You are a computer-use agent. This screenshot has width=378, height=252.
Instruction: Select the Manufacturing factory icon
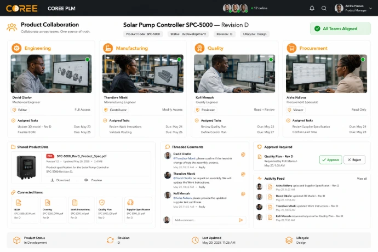point(108,48)
